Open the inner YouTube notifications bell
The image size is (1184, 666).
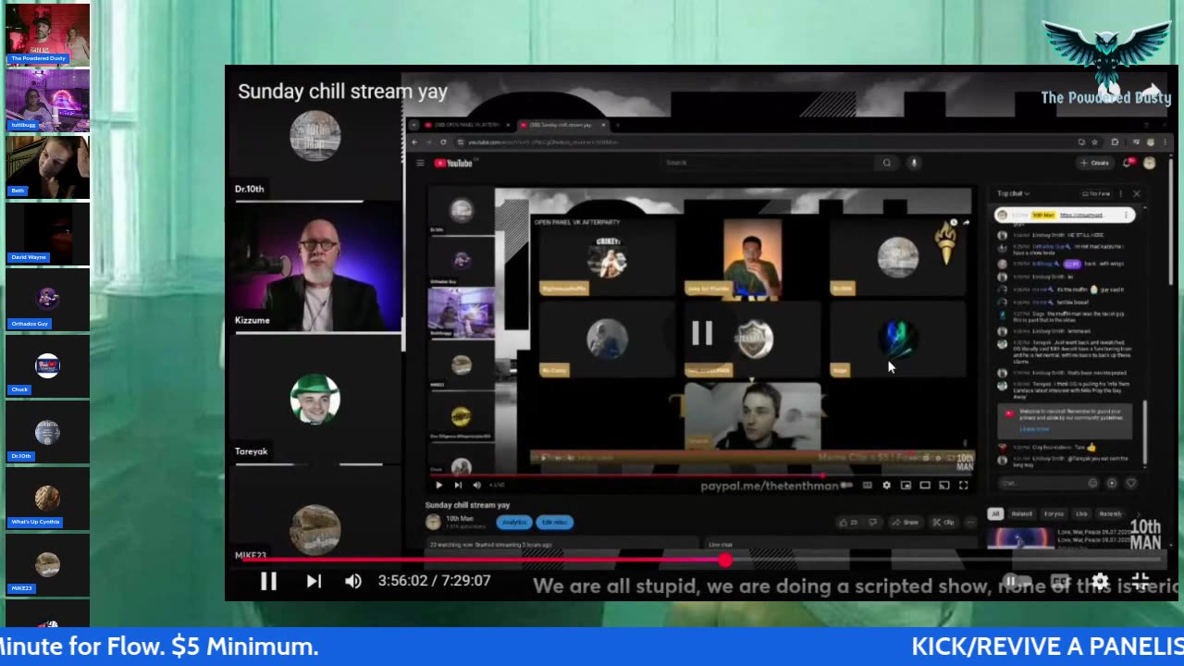coord(1128,163)
